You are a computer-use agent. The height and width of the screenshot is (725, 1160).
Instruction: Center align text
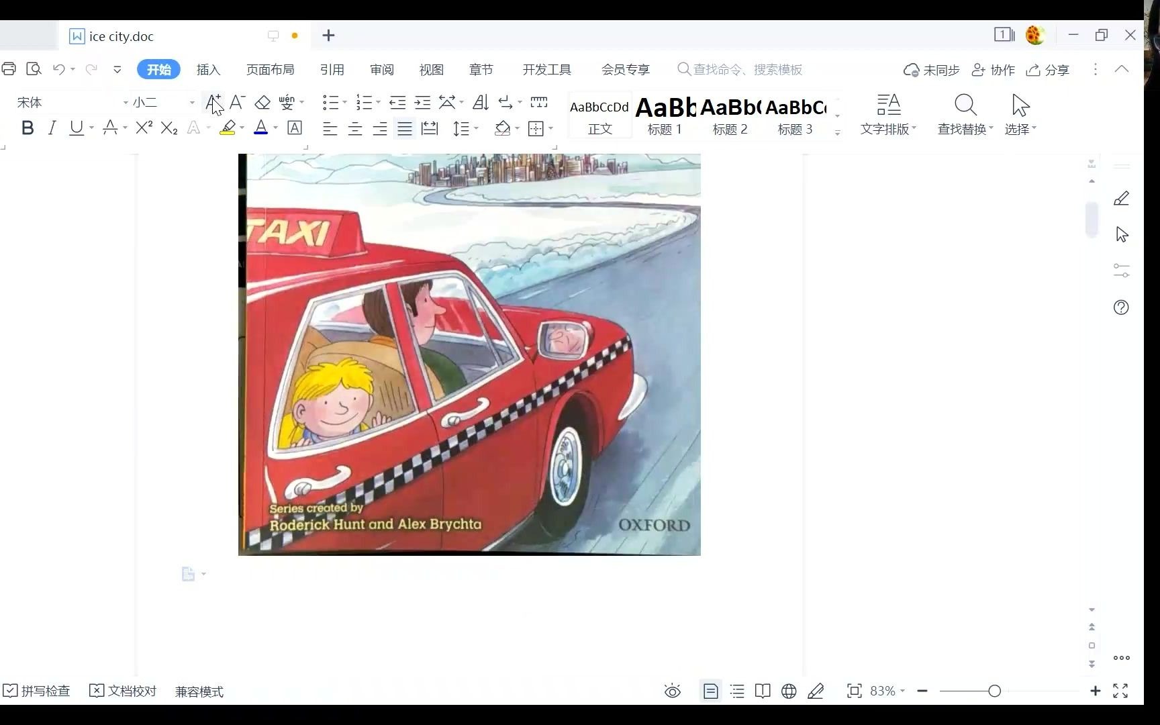[355, 128]
